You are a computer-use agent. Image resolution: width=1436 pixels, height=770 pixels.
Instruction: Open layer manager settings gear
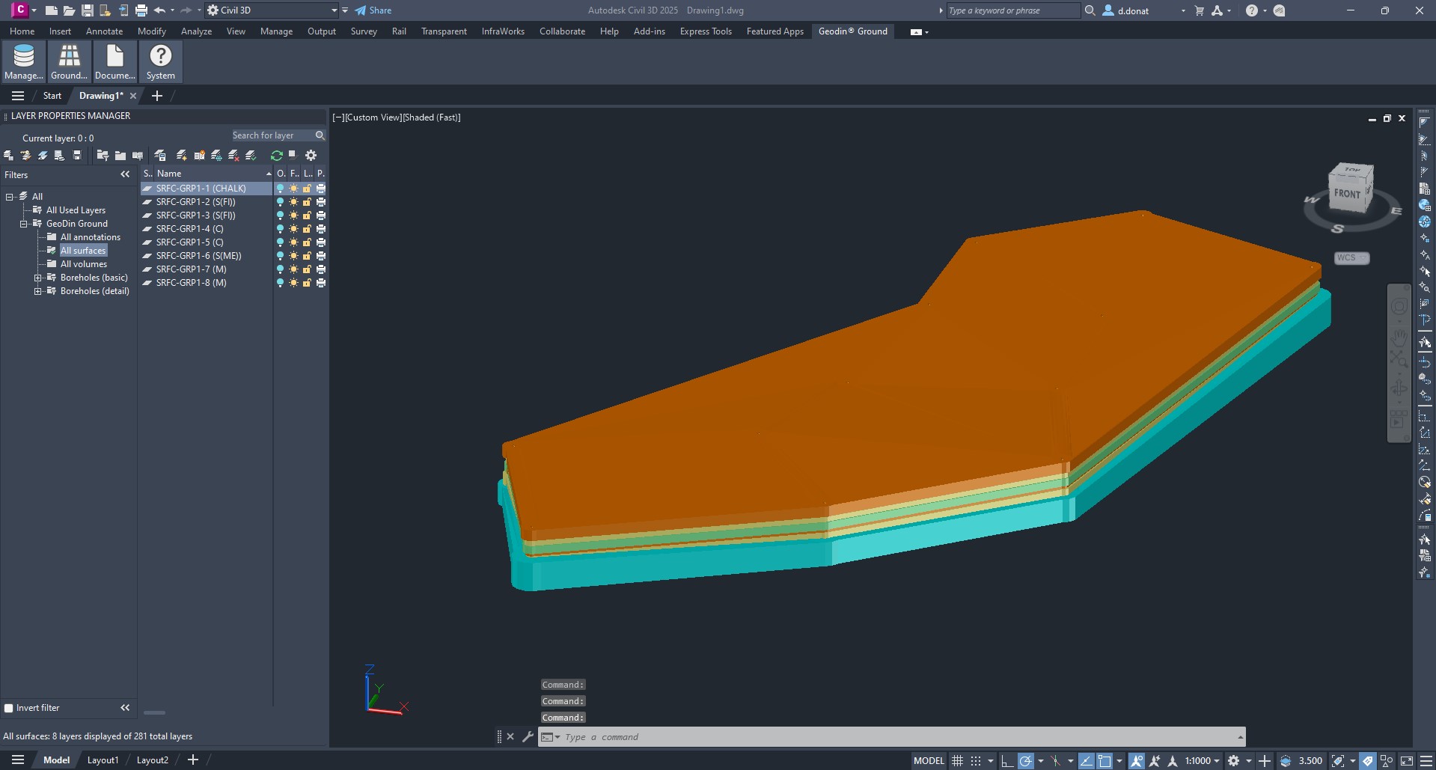tap(311, 156)
